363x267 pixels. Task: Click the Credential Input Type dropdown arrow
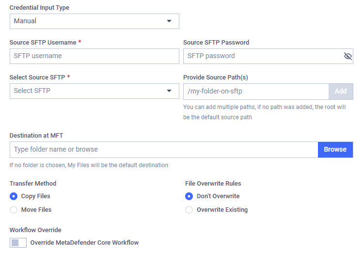pos(169,21)
